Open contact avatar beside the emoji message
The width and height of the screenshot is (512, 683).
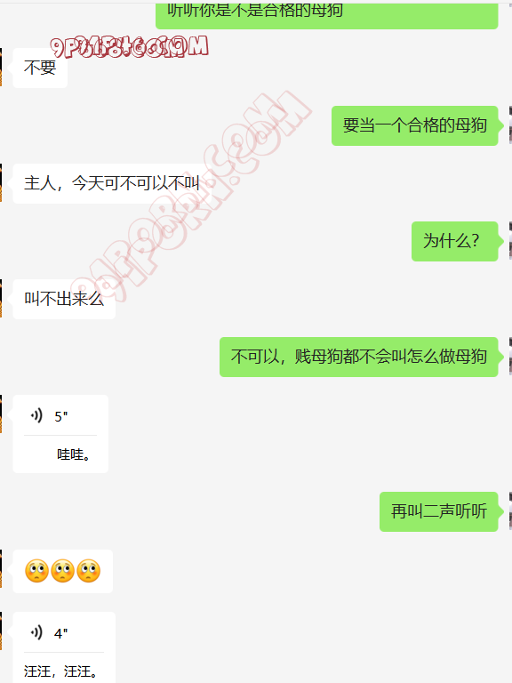click(x=1, y=569)
